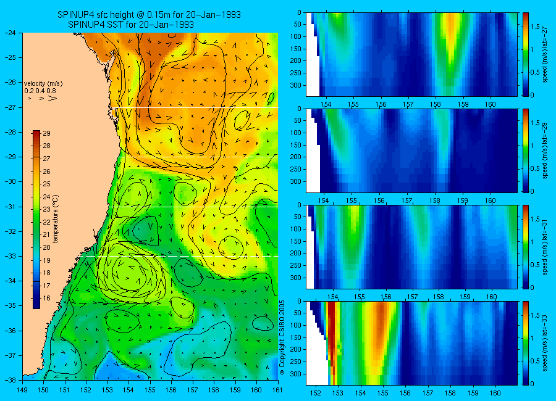Click the "150" depth tick of lat=-31 section
The image size is (556, 401).
pos(296,241)
